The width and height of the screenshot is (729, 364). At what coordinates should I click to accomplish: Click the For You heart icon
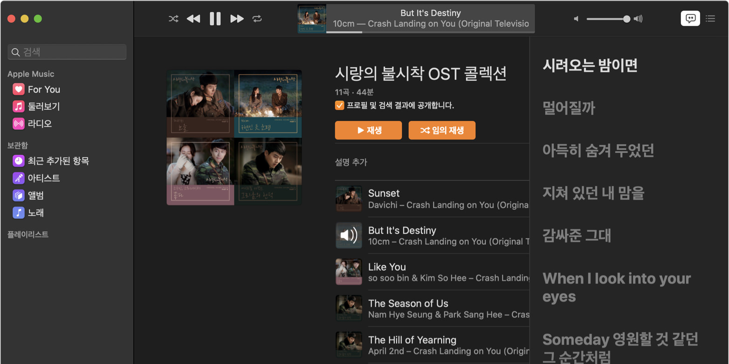(x=18, y=89)
